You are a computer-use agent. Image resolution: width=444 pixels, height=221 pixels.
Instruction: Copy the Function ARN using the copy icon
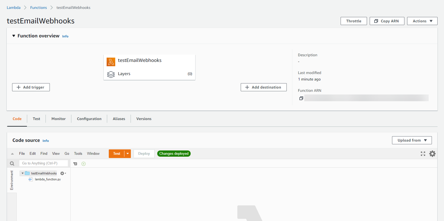(x=301, y=98)
